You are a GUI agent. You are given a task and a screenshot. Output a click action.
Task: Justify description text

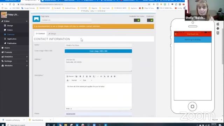point(114,76)
